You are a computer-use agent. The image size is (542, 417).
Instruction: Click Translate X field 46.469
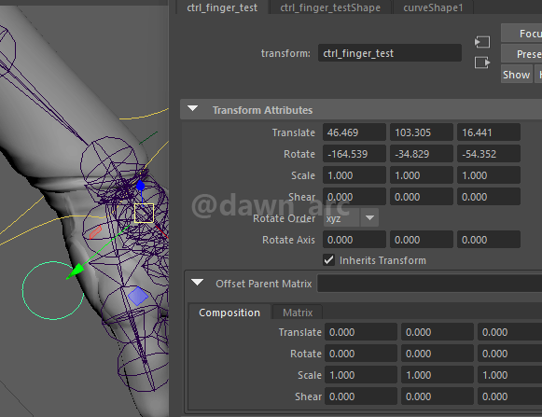(x=354, y=132)
